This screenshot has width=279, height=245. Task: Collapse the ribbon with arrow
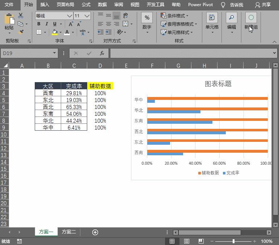274,42
